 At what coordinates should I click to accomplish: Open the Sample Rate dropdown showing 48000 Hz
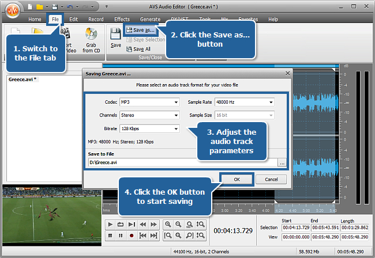pos(245,102)
